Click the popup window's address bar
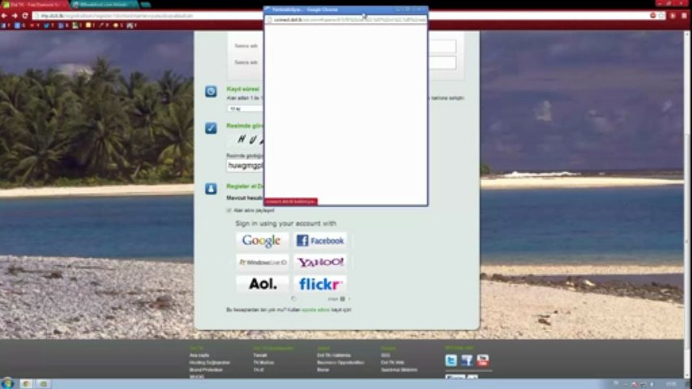The width and height of the screenshot is (692, 389). coord(345,19)
